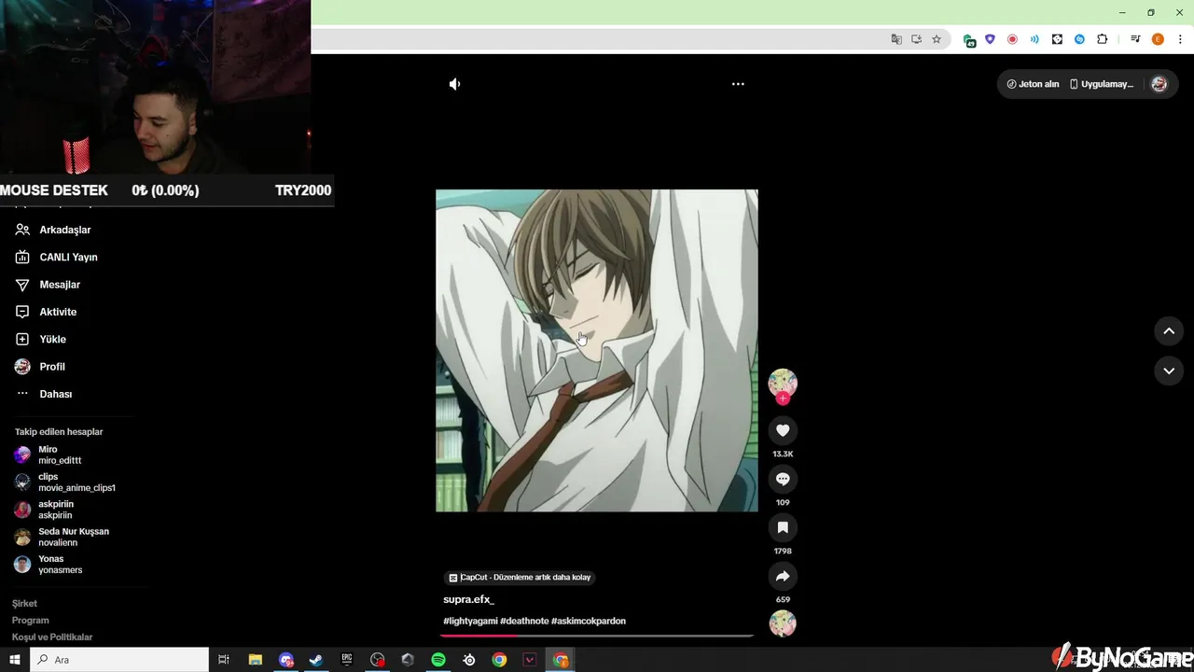Open the blue sound waves extension
This screenshot has width=1194, height=672.
[1034, 39]
